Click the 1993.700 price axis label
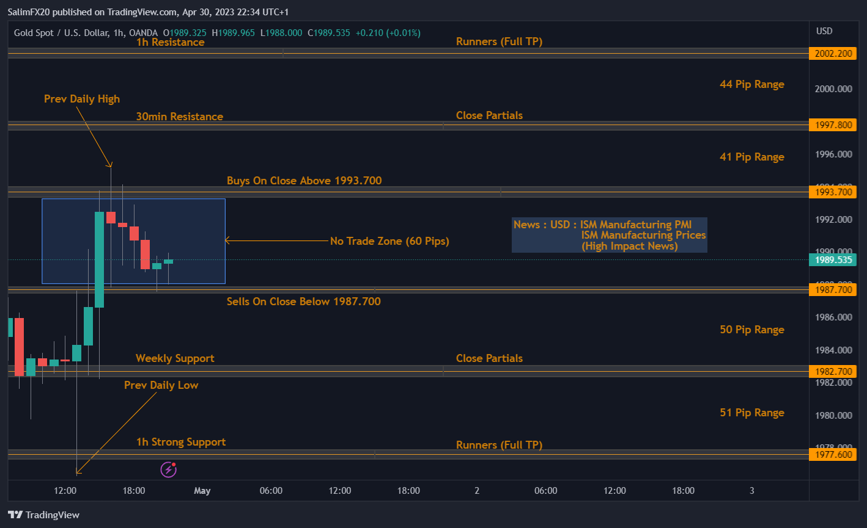Viewport: 867px width, 528px height. click(832, 192)
